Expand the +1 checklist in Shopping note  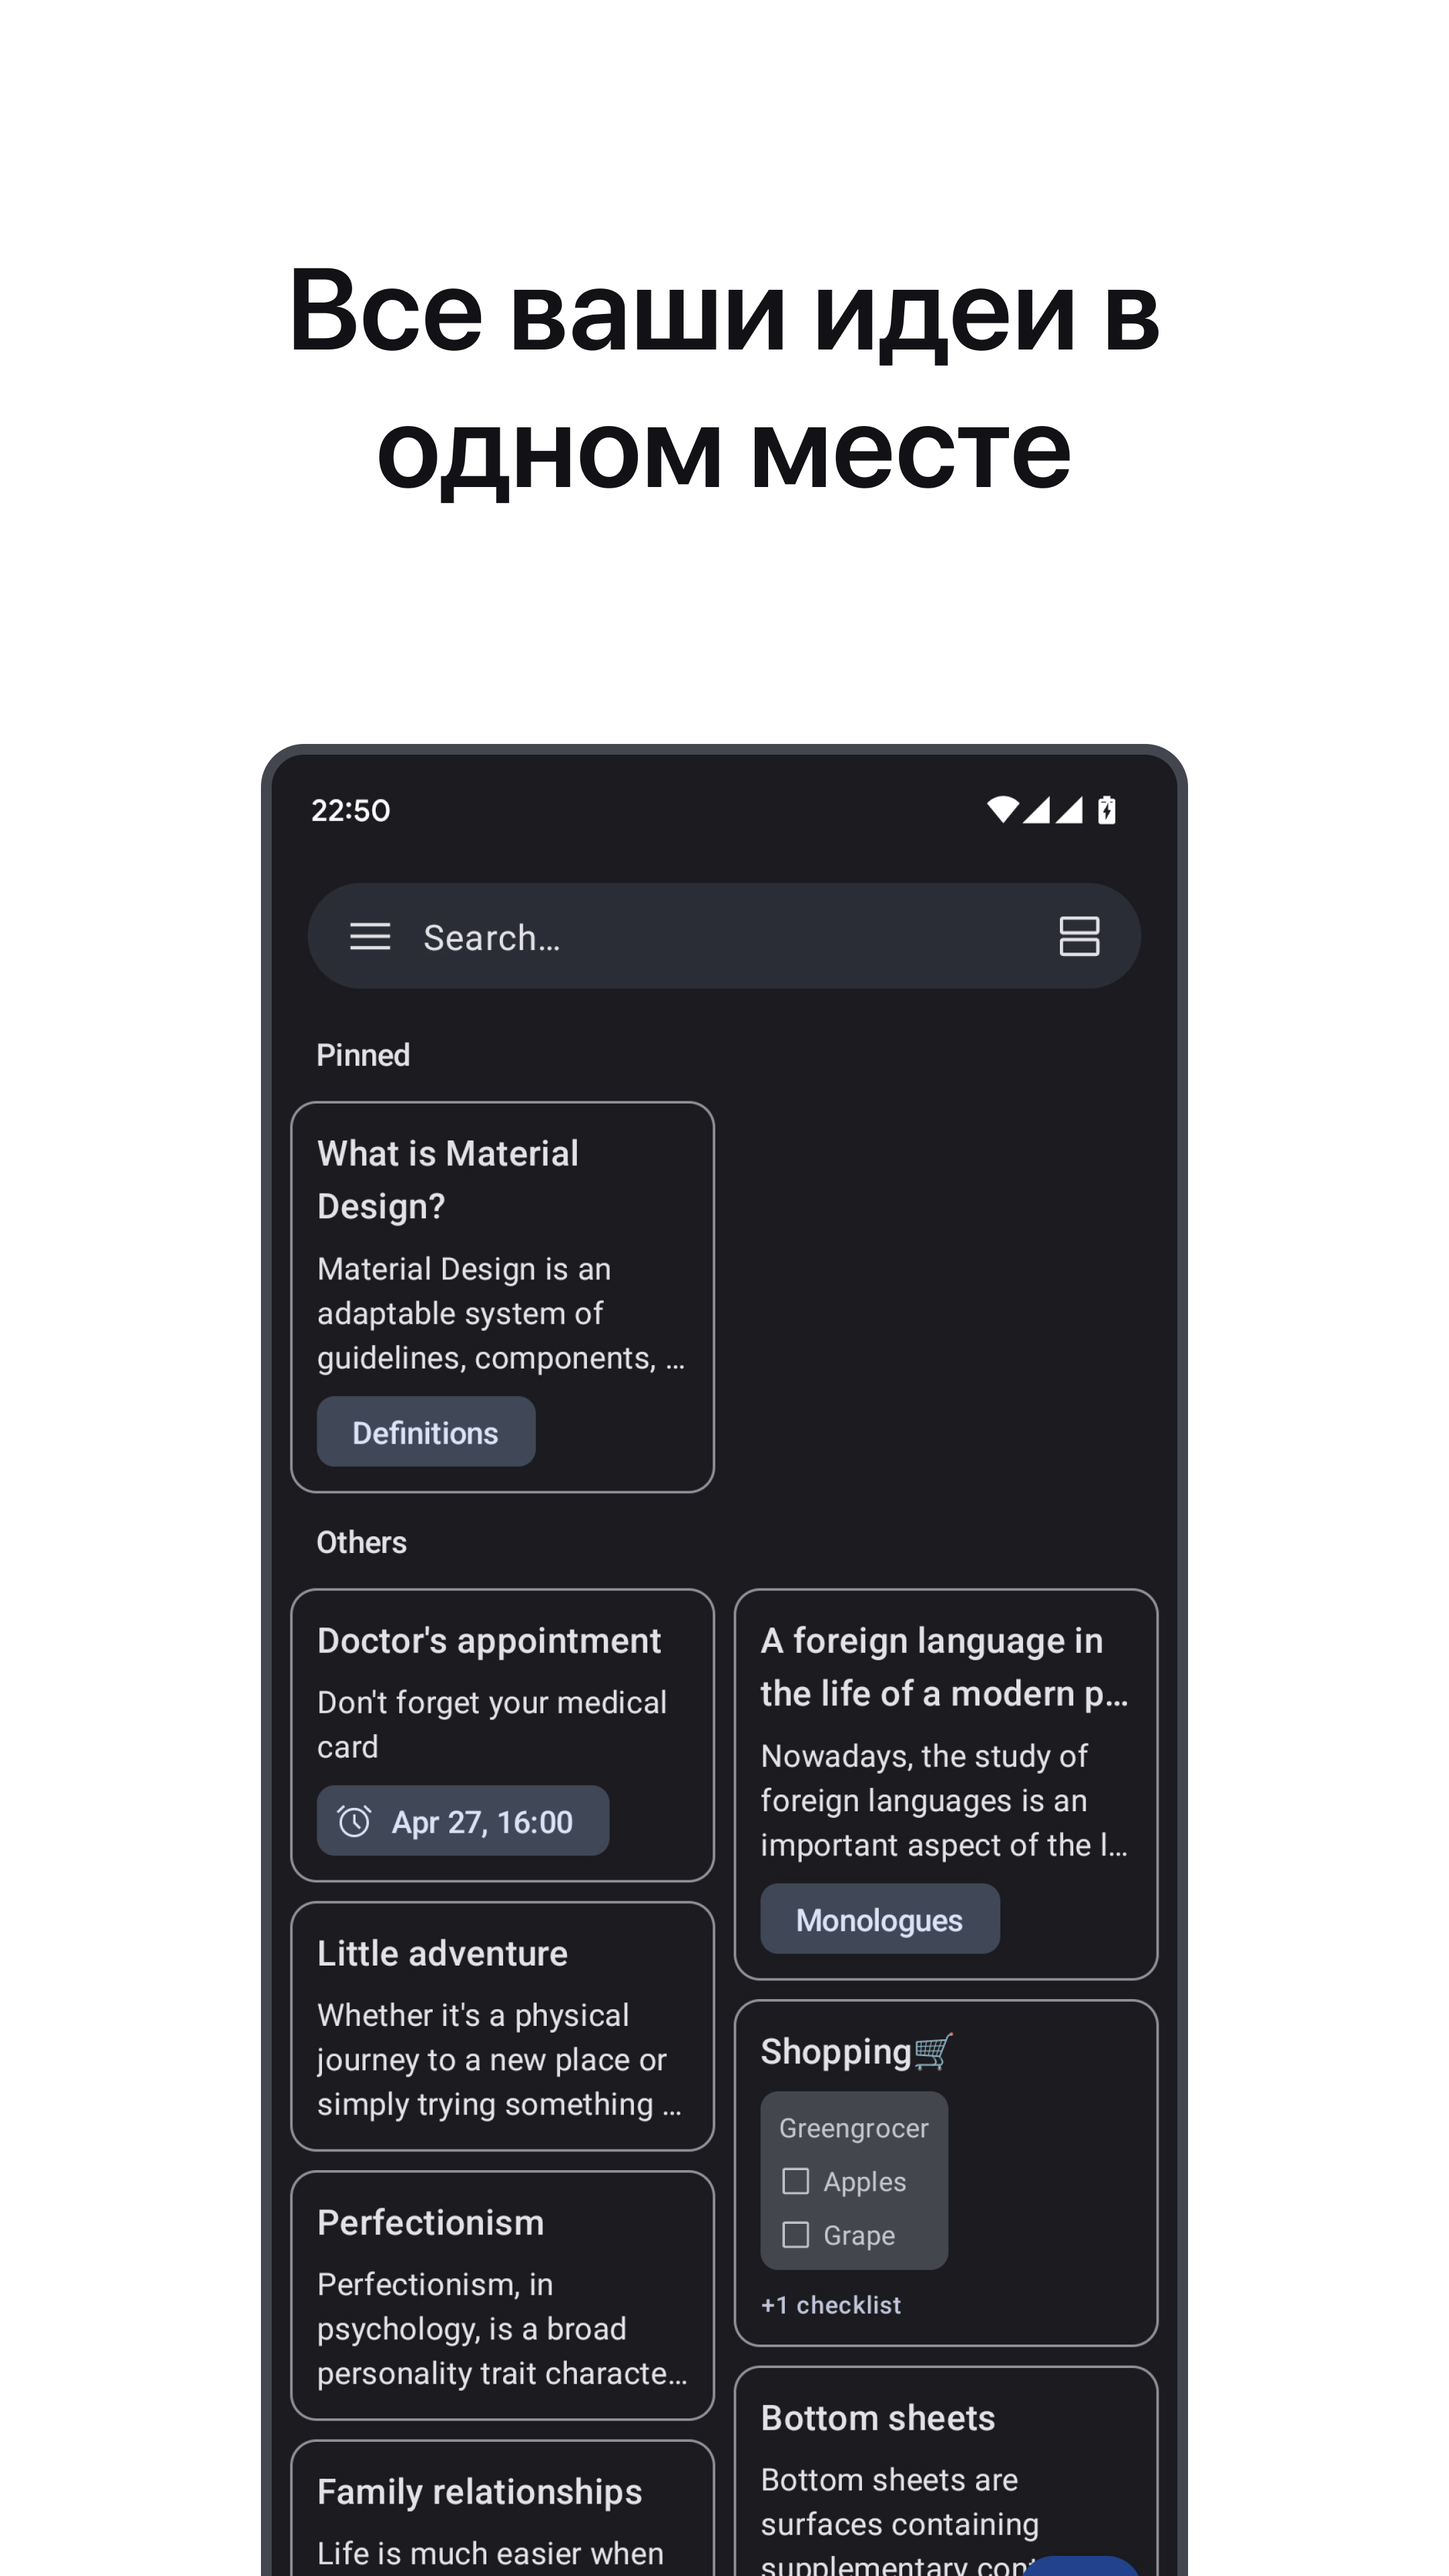point(830,2305)
